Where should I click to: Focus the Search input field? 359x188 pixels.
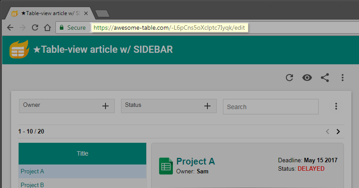[271, 106]
